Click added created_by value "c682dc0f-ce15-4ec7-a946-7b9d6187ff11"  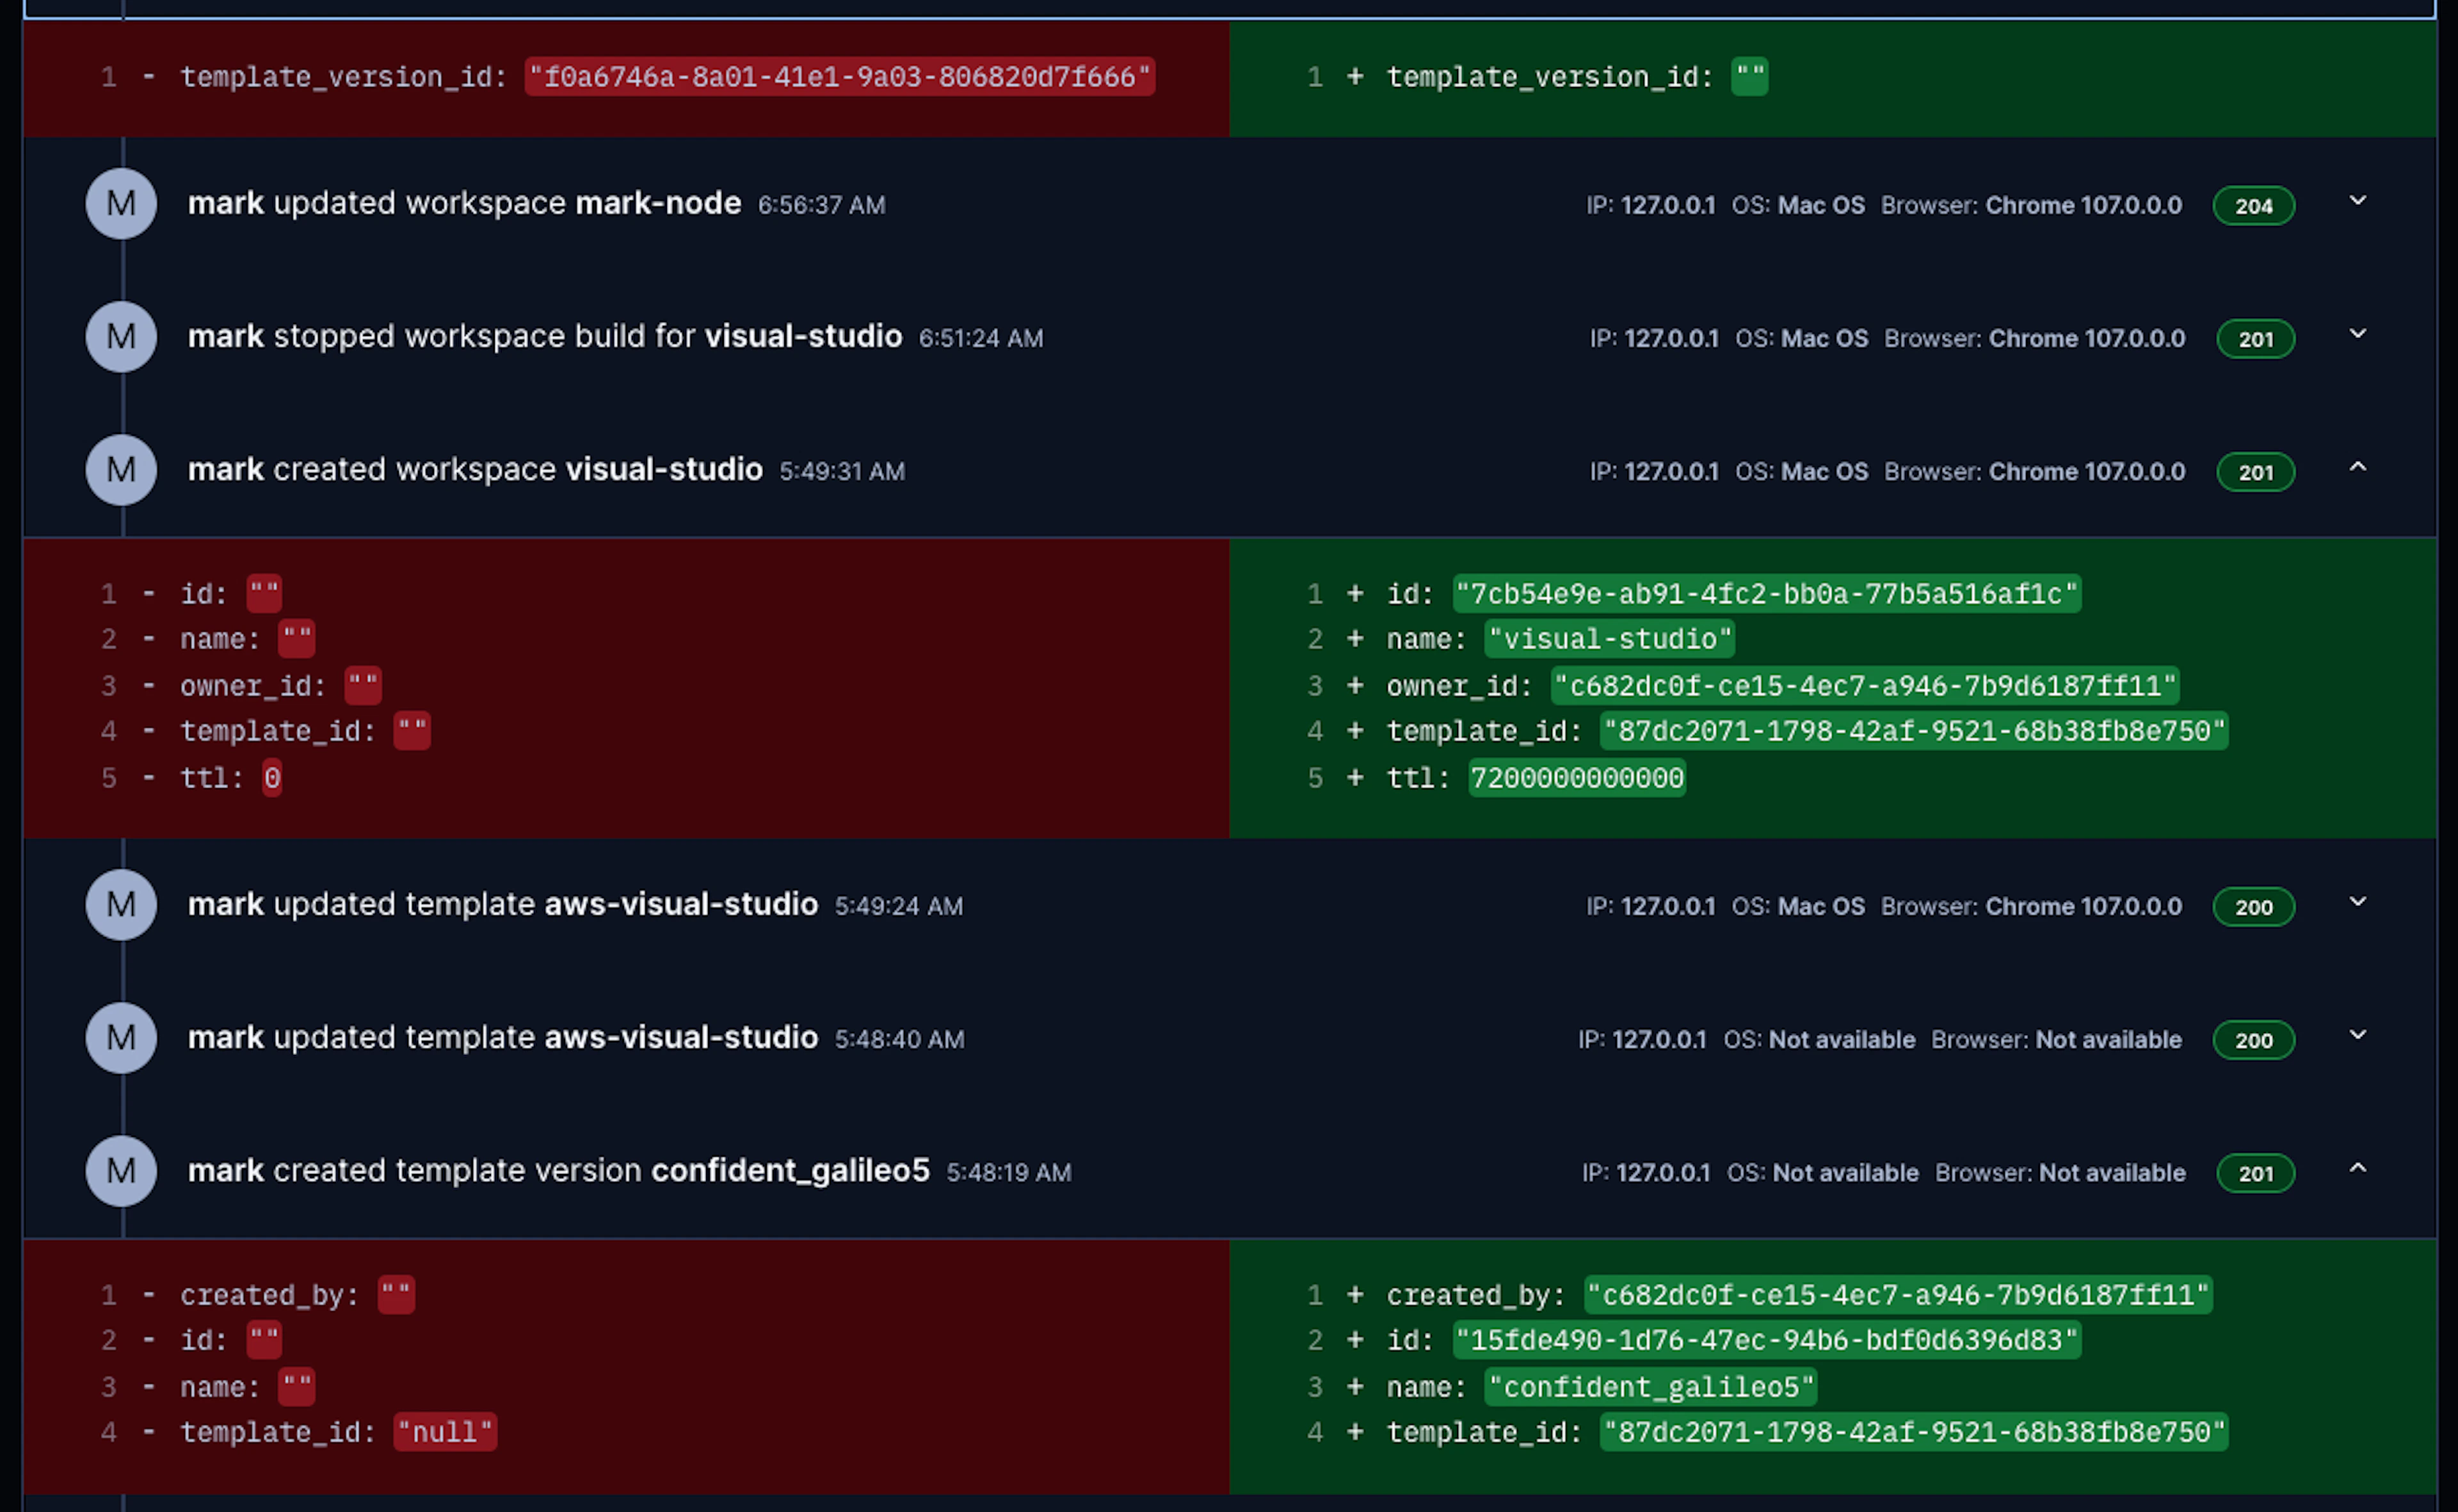pyautogui.click(x=1898, y=1295)
